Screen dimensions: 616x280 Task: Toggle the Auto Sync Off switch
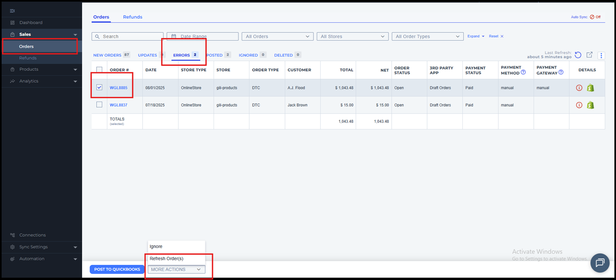[x=595, y=17]
